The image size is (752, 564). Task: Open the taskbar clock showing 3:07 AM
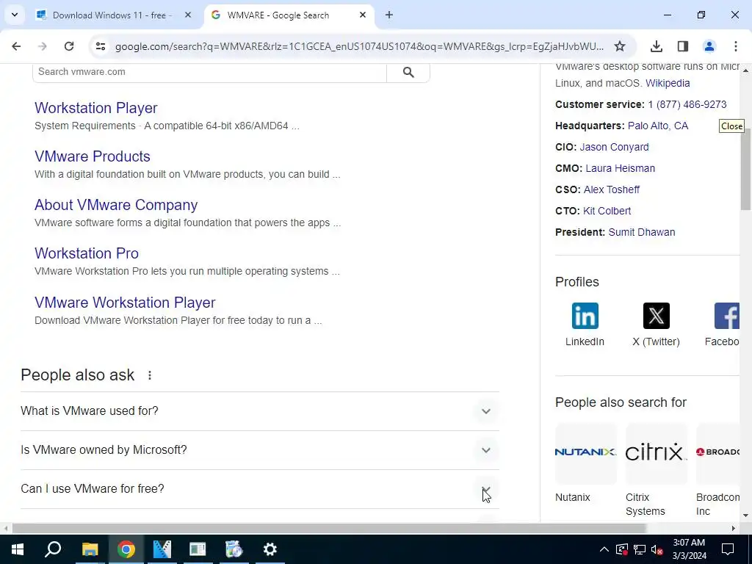689,549
